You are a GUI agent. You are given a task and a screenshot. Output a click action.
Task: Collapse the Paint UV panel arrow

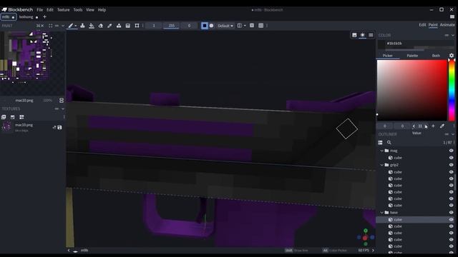point(63,26)
